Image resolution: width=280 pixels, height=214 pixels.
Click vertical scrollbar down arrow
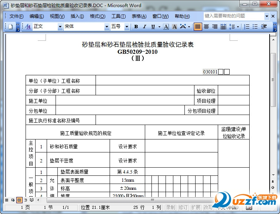pyautogui.click(x=273, y=175)
